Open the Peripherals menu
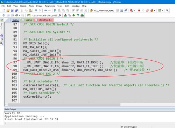Screen dimensions: 175x128 click(x=50, y=6)
